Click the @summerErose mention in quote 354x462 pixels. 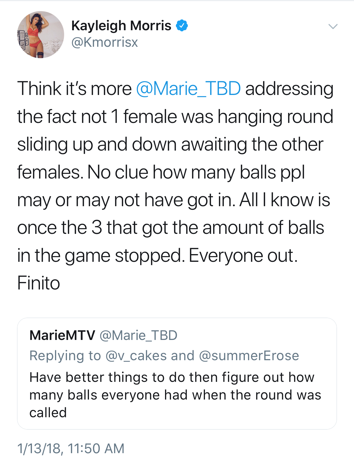249,356
